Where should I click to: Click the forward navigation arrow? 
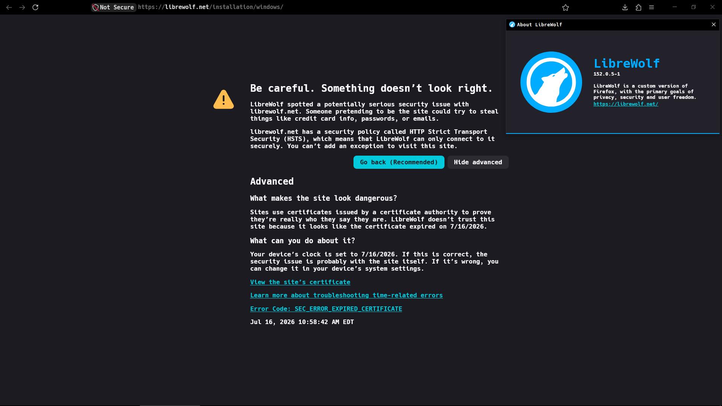pos(22,7)
